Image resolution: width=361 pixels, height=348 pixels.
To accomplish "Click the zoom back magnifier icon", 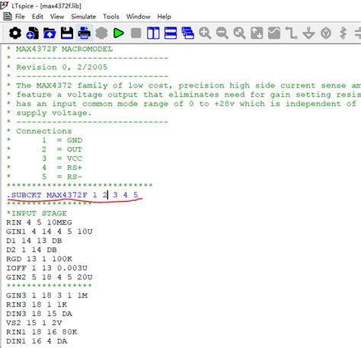I will pos(240,34).
